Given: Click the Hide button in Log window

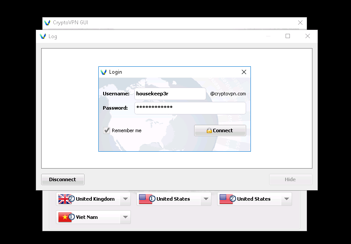Looking at the screenshot, I should (x=290, y=179).
